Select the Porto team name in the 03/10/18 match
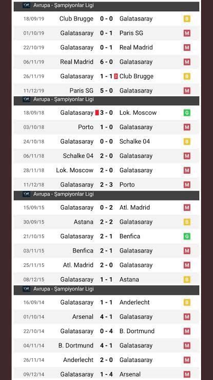 click(86, 127)
